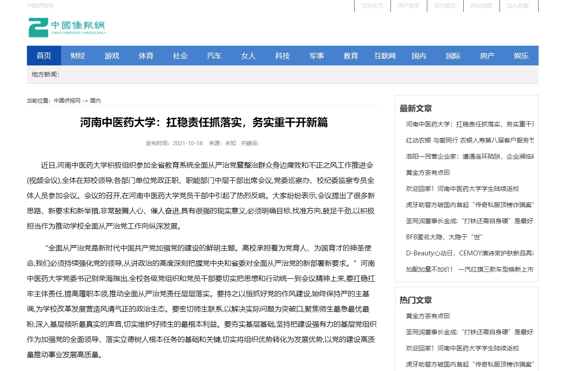Click the 来源：未知 text
The height and width of the screenshot is (371, 566).
pos(222,143)
